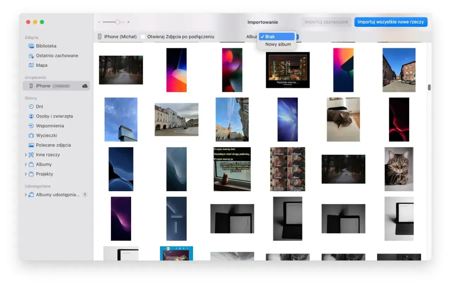Image resolution: width=451 pixels, height=286 pixels.
Task: Choose Brak in album dropdown menu
Action: [277, 37]
